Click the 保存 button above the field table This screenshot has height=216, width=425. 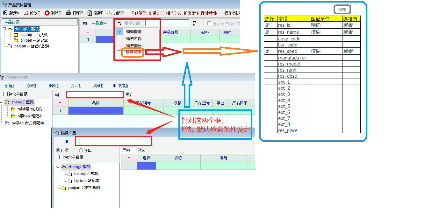342,10
